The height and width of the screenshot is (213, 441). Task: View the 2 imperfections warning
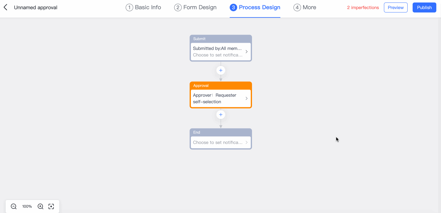point(363,7)
